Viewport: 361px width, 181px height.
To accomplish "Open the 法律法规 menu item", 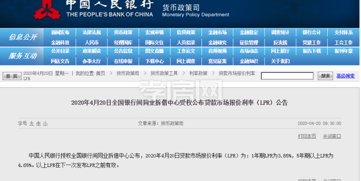I will 92,32.
